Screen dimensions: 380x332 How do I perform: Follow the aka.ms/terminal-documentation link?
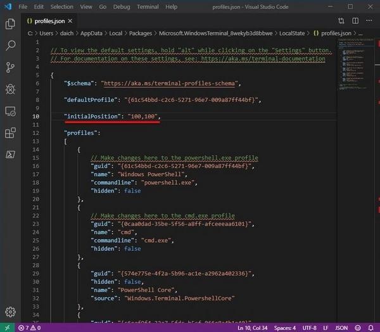263,58
